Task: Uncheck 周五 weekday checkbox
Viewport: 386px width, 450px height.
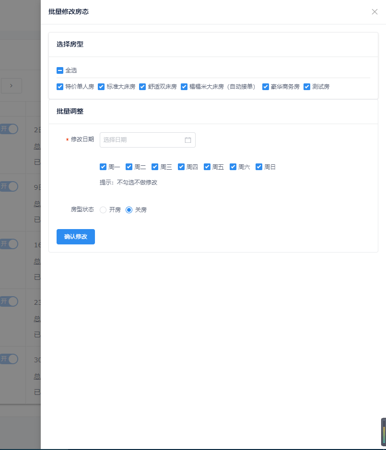Action: click(207, 167)
